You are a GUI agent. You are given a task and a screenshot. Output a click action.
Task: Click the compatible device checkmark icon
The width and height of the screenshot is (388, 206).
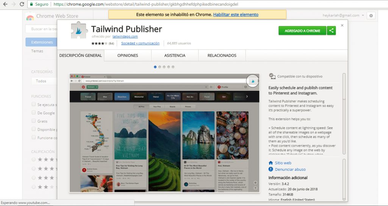coord(272,76)
